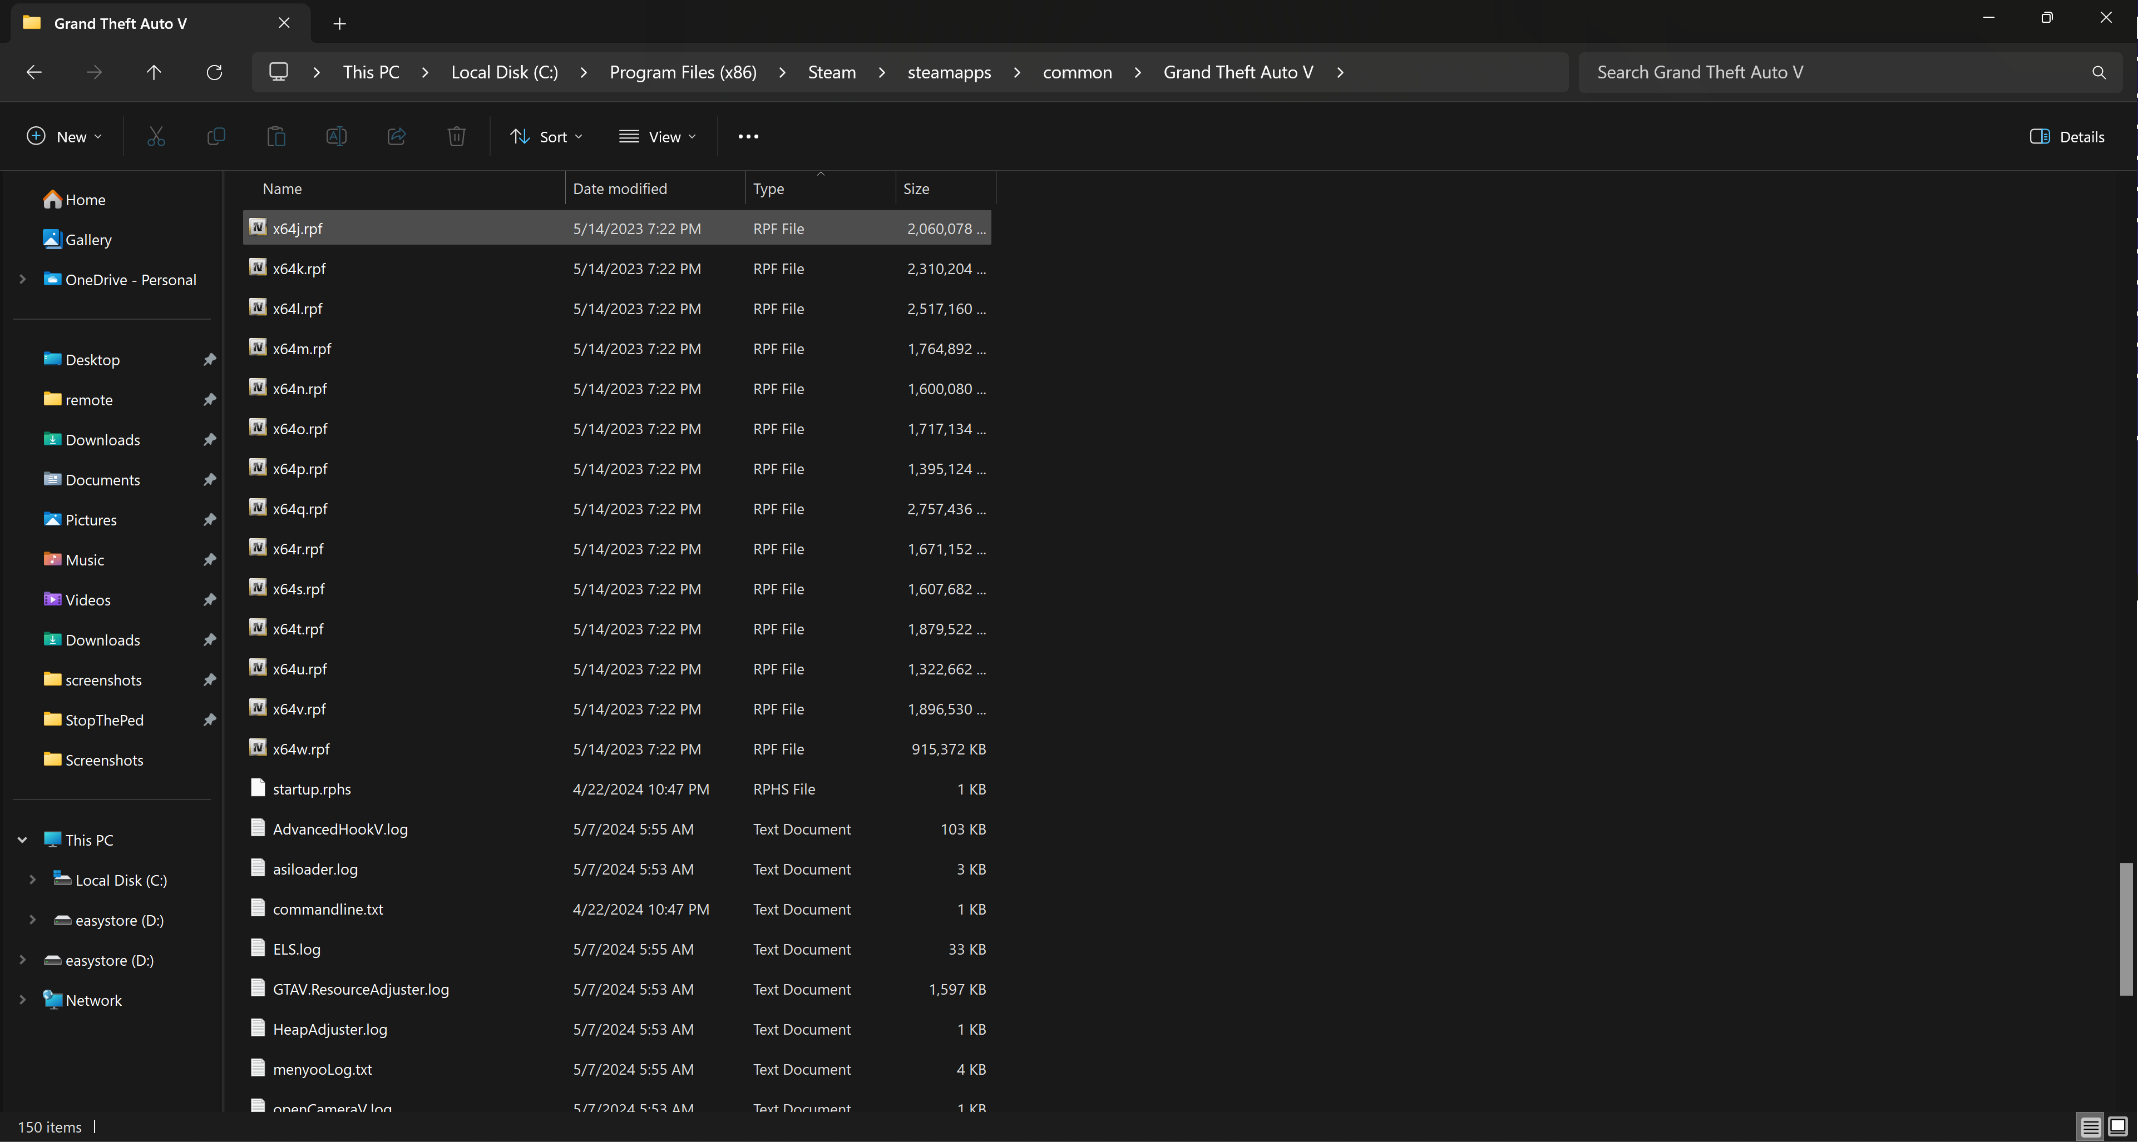
Task: Switch to large thumbnails view in status bar
Action: click(2117, 1126)
